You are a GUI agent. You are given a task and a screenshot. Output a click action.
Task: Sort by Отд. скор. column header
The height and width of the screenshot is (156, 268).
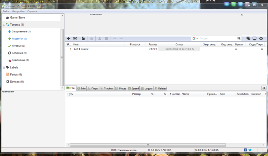pyautogui.click(x=227, y=44)
